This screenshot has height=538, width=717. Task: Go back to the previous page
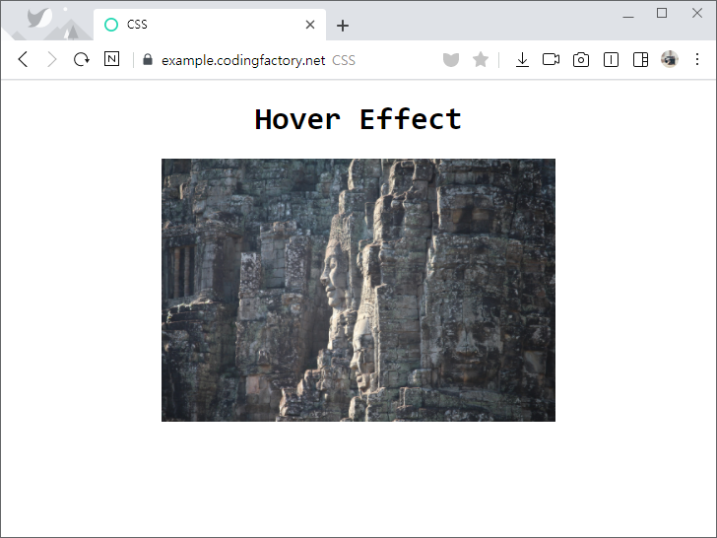tap(23, 59)
